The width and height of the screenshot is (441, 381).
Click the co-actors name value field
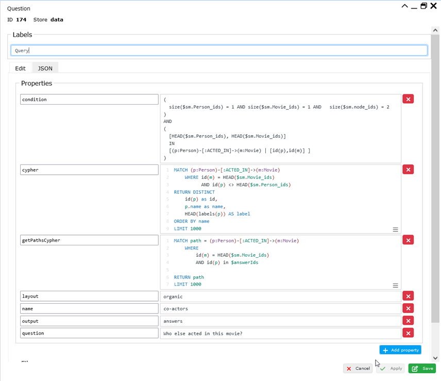coord(280,309)
